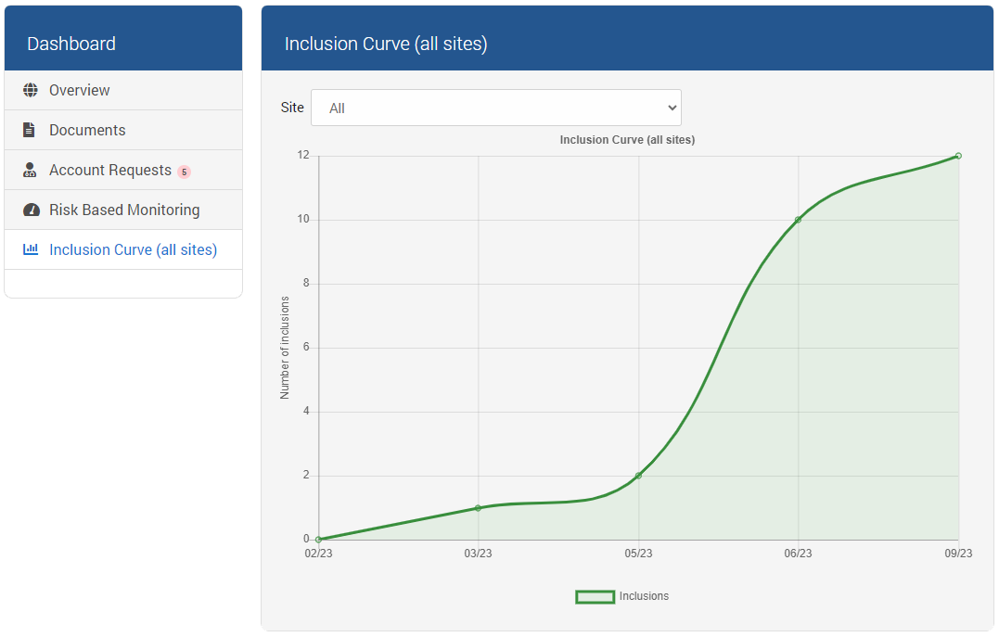
Task: Select the Inclusion Curve (all sites) label
Action: coord(133,250)
